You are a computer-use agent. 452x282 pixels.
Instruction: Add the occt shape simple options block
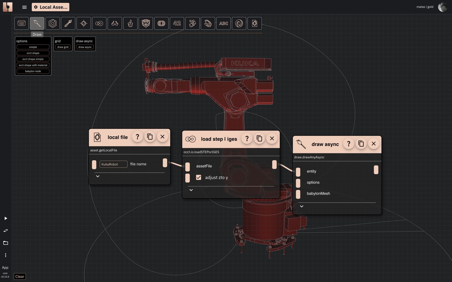[x=33, y=59]
